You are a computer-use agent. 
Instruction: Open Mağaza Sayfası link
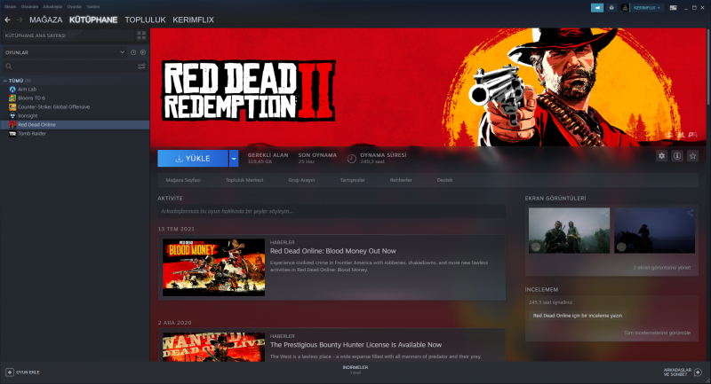183,180
